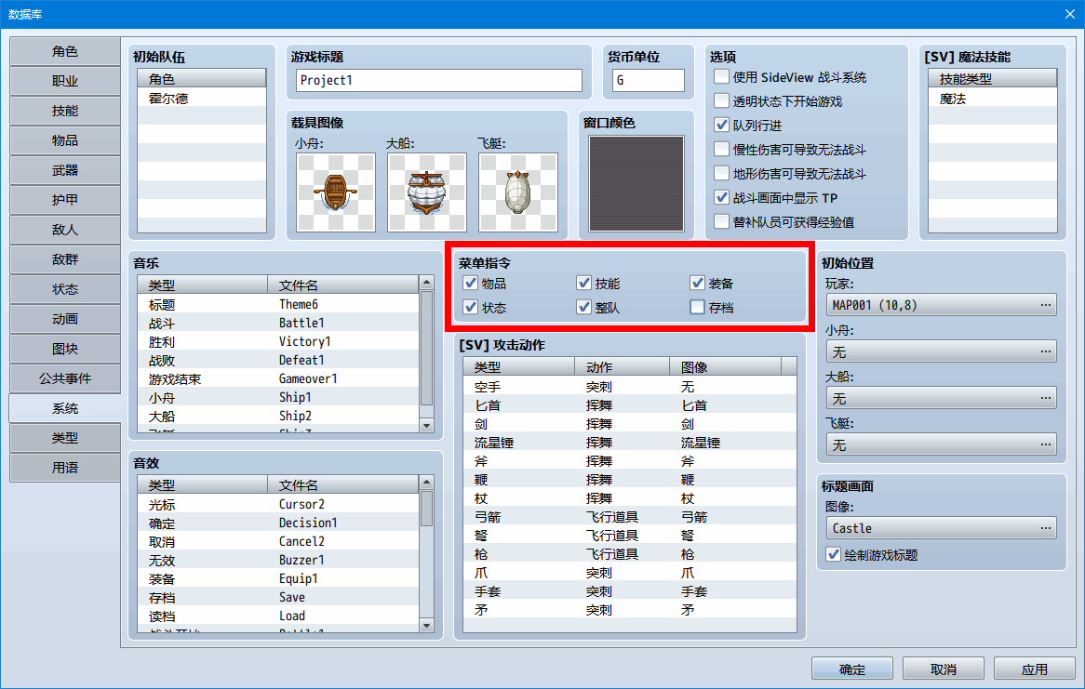
Task: Click the 货币单位 input field
Action: (x=649, y=80)
